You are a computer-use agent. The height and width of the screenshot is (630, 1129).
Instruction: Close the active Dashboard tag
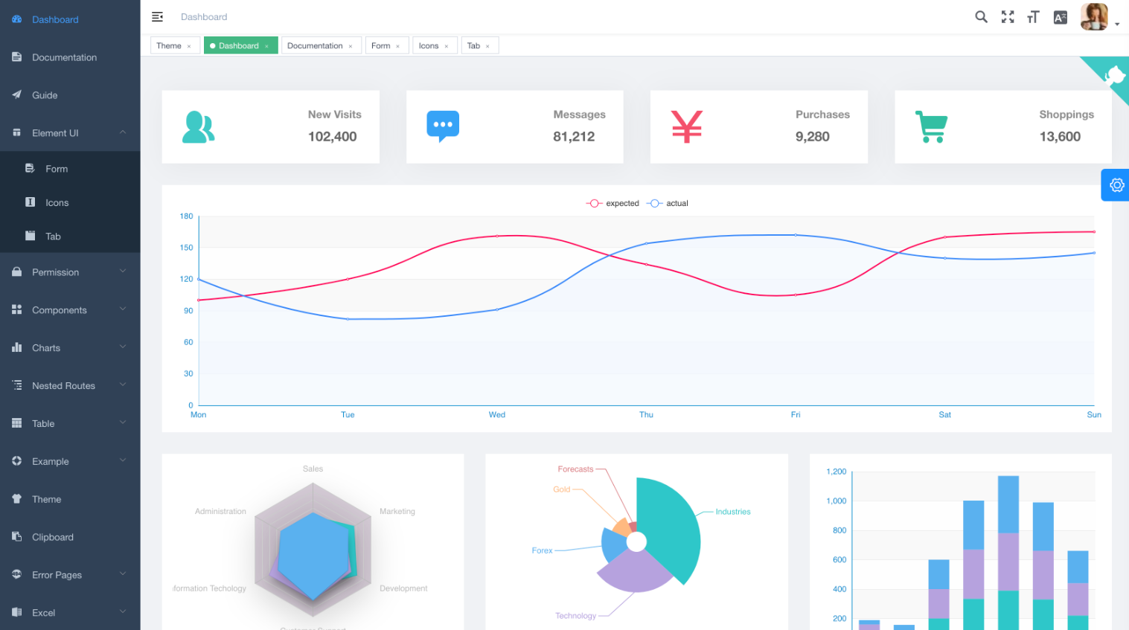tap(266, 46)
